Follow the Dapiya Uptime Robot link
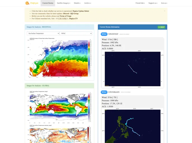This screenshot has height=143, width=192. click(x=81, y=11)
